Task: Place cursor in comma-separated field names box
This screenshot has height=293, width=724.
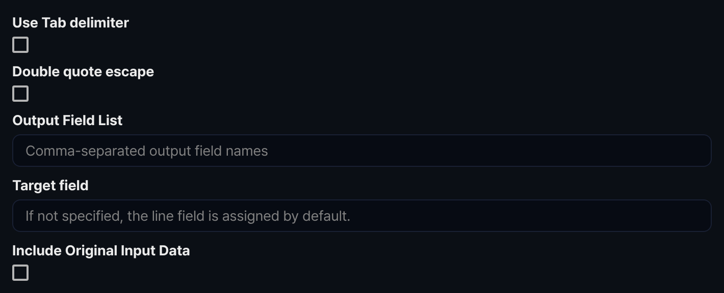Action: [x=361, y=151]
